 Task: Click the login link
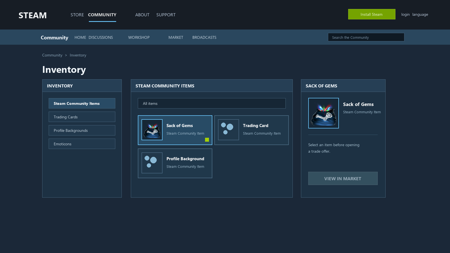[405, 15]
